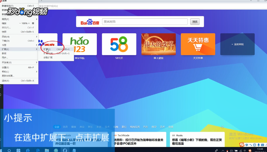Click Sogou input method S icon
The height and width of the screenshot is (152, 267).
pyautogui.click(x=242, y=145)
